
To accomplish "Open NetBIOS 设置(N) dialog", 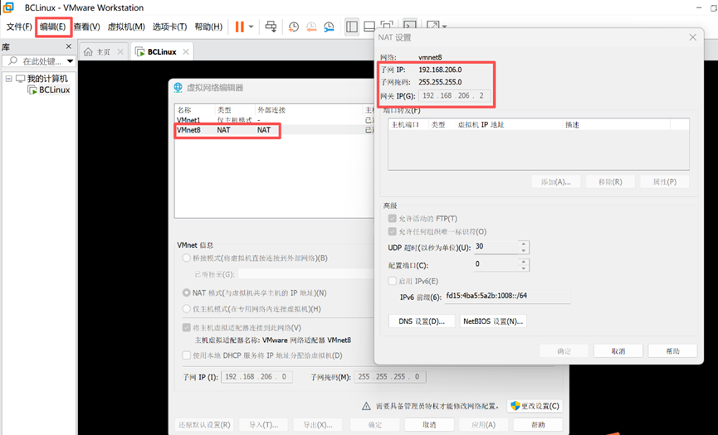I will [493, 321].
